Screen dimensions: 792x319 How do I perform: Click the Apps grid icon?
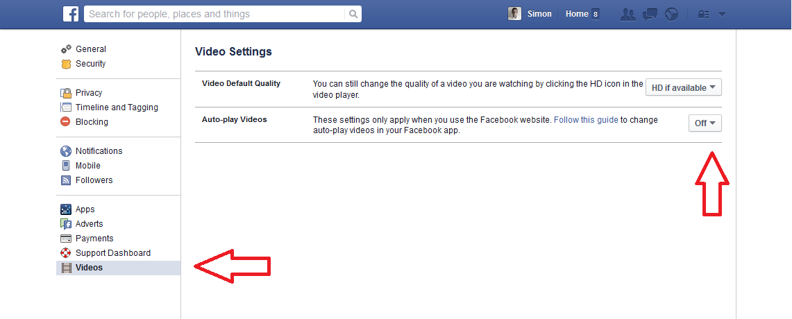[66, 209]
